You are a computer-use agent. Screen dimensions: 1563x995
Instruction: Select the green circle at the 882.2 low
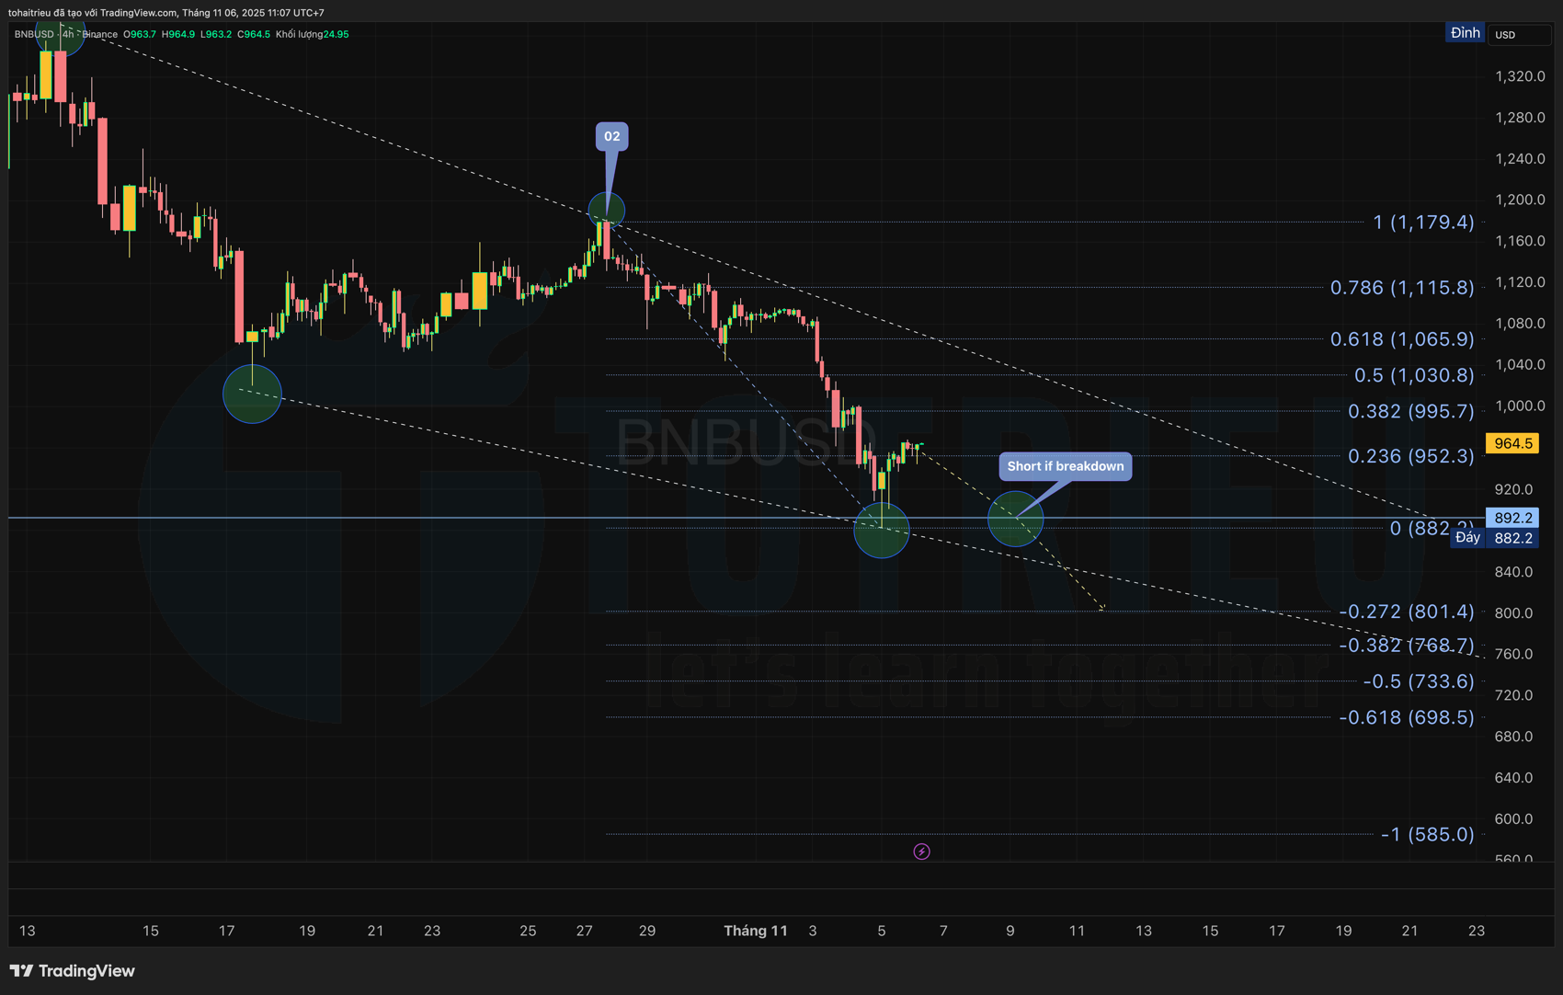[x=881, y=531]
